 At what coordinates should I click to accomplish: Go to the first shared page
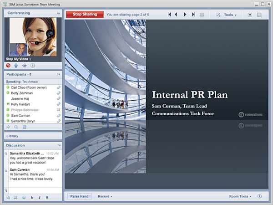(169, 15)
